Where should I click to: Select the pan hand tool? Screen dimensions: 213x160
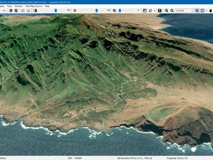tap(211, 11)
